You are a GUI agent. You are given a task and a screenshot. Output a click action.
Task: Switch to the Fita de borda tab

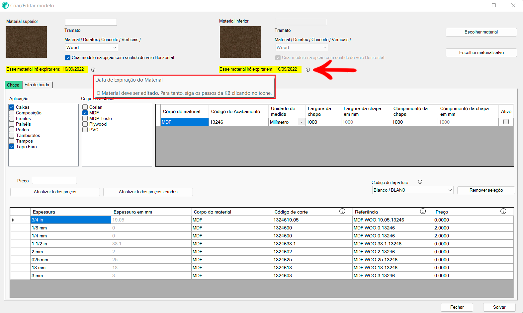37,85
